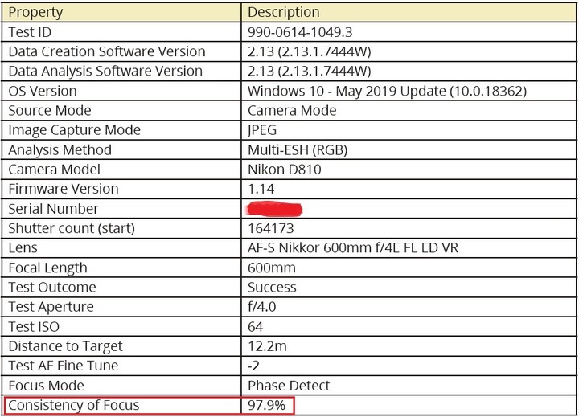Select the Test ID value 990-0614-1049.3
The width and height of the screenshot is (579, 417).
pos(300,32)
